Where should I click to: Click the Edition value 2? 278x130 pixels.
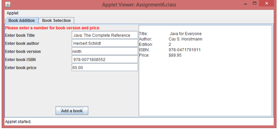click(170, 45)
